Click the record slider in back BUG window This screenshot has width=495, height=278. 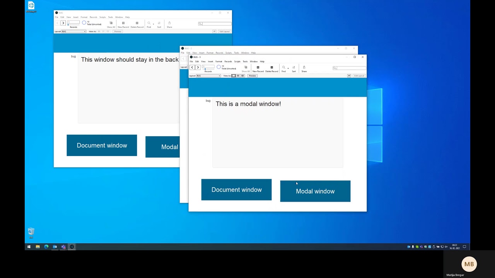point(73,25)
